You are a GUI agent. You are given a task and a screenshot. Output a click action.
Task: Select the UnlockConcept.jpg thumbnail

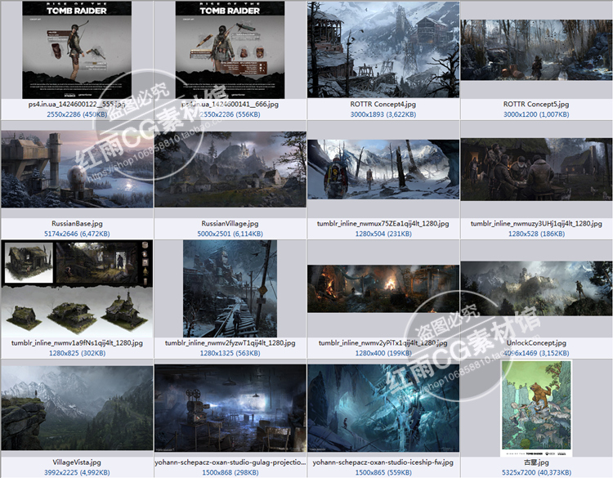(536, 288)
